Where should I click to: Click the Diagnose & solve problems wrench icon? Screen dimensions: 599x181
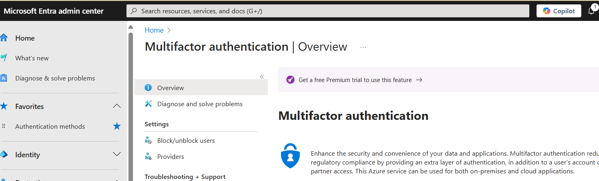coord(4,78)
